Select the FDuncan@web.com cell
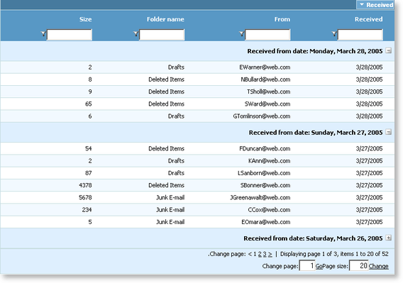Screen dimensions: 403x283 265,148
